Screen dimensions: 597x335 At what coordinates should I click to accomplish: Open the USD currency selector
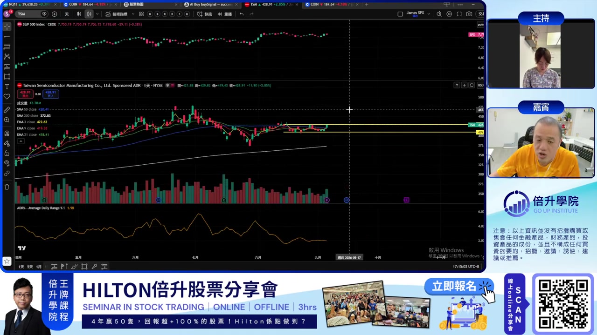(480, 85)
